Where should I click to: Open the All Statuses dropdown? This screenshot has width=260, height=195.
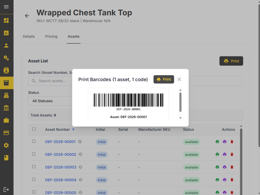pos(50,101)
